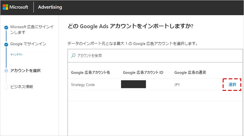Click the step circle beside アカウントを選択
The height and width of the screenshot is (136, 244).
pyautogui.click(x=6, y=71)
